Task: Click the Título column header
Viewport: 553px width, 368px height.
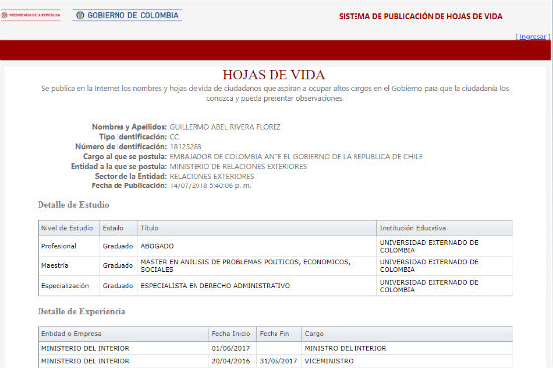Action: pos(257,228)
